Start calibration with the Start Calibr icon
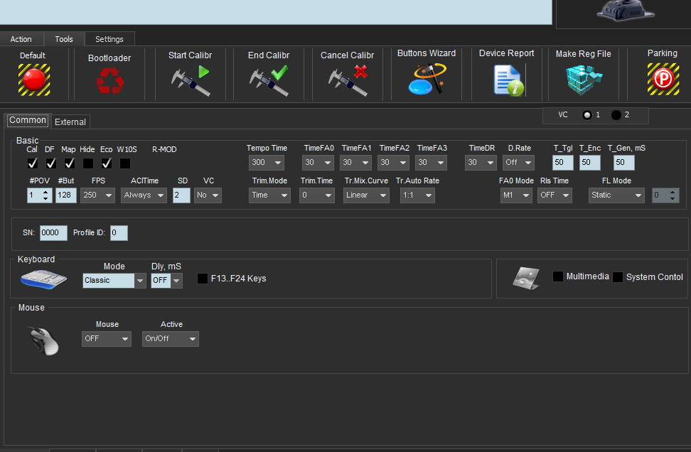Screen dimensions: 691x452 point(191,80)
